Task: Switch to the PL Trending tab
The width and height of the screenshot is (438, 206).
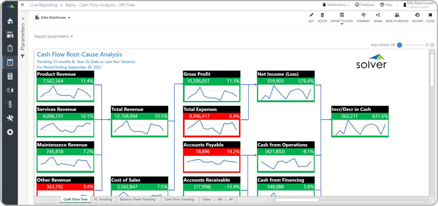Action: 103,199
